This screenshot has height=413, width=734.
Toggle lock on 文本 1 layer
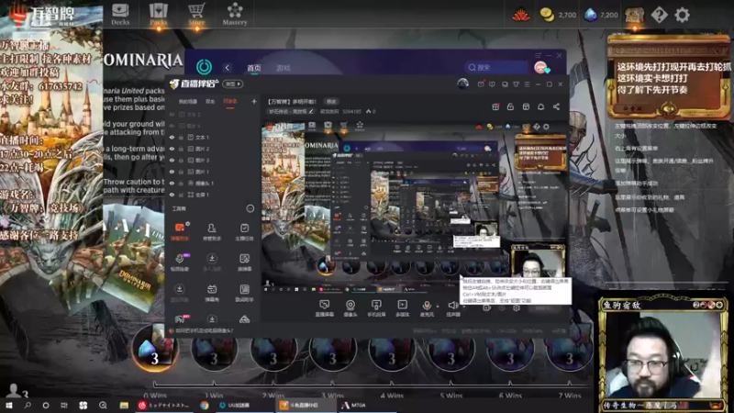click(181, 137)
